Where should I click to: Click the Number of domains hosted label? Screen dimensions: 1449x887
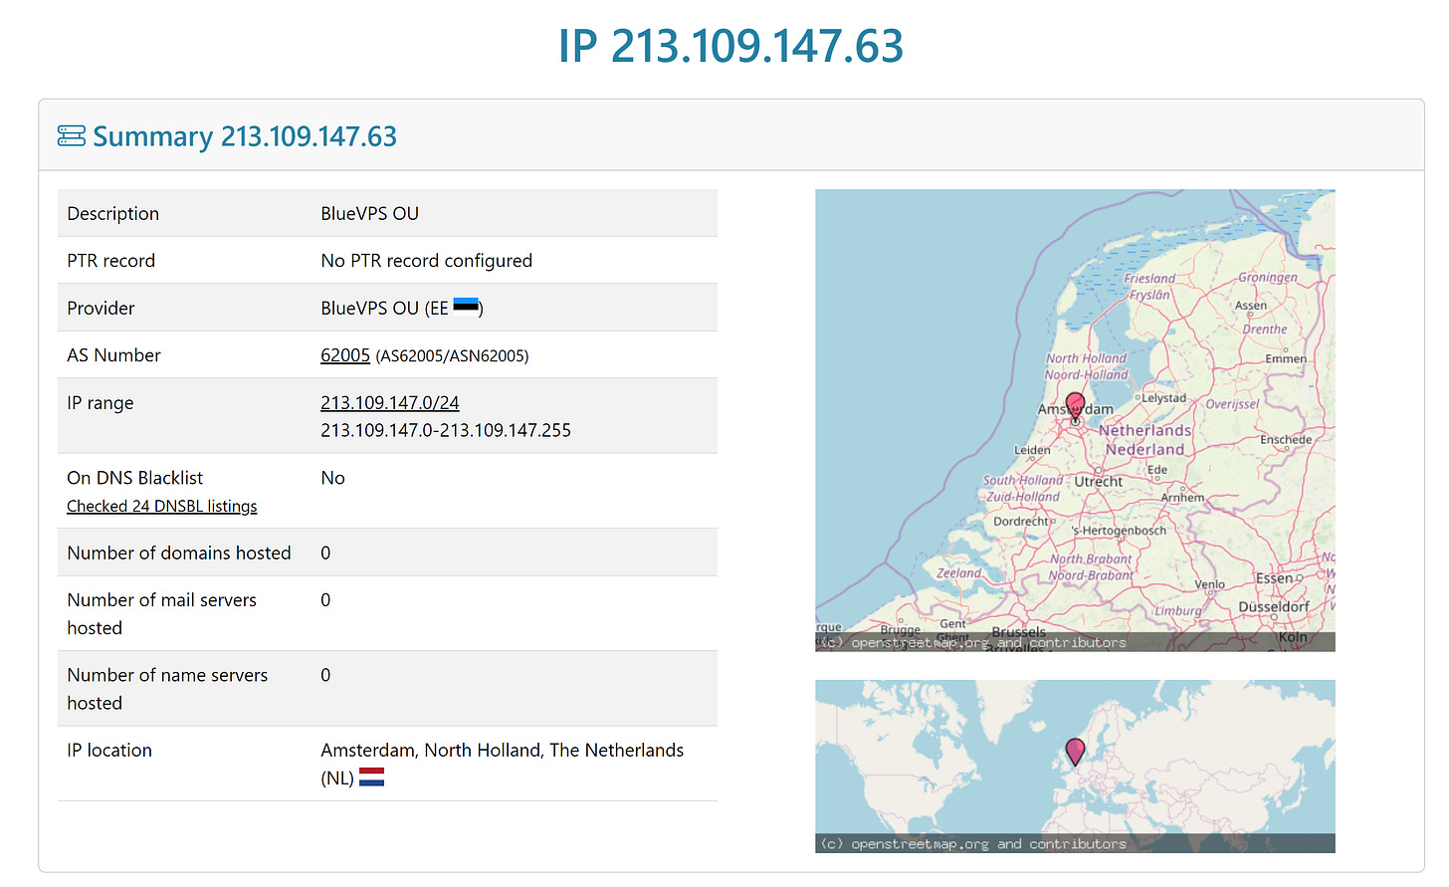point(179,554)
